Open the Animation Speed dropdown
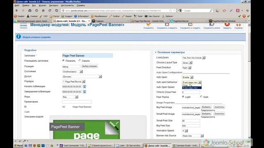 coord(185,131)
